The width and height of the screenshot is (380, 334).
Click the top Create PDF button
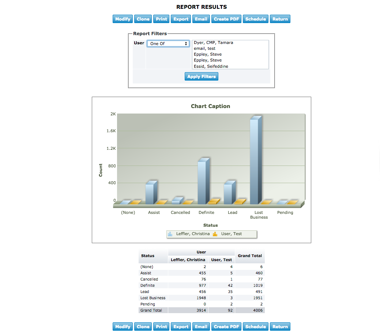coord(226,19)
